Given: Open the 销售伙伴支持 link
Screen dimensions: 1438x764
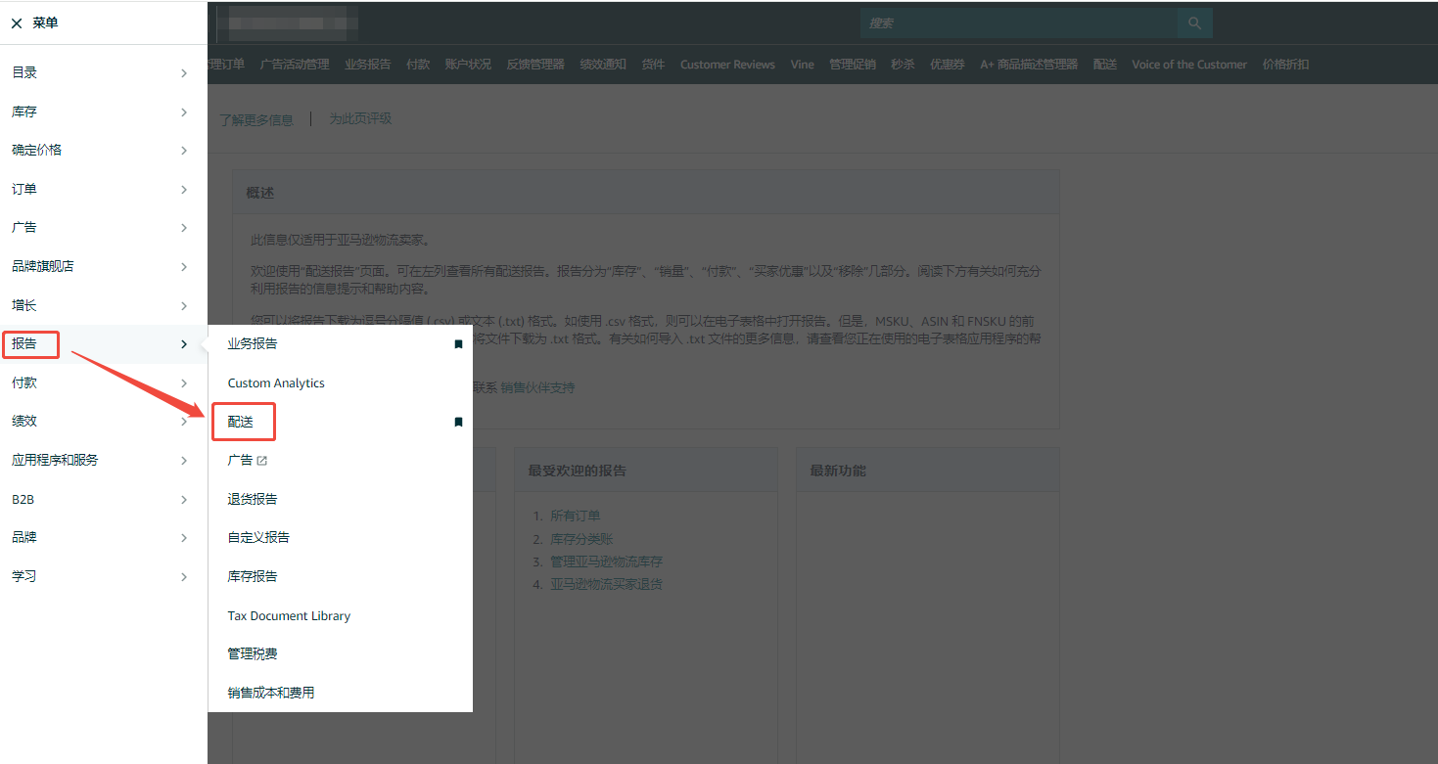Looking at the screenshot, I should (537, 387).
